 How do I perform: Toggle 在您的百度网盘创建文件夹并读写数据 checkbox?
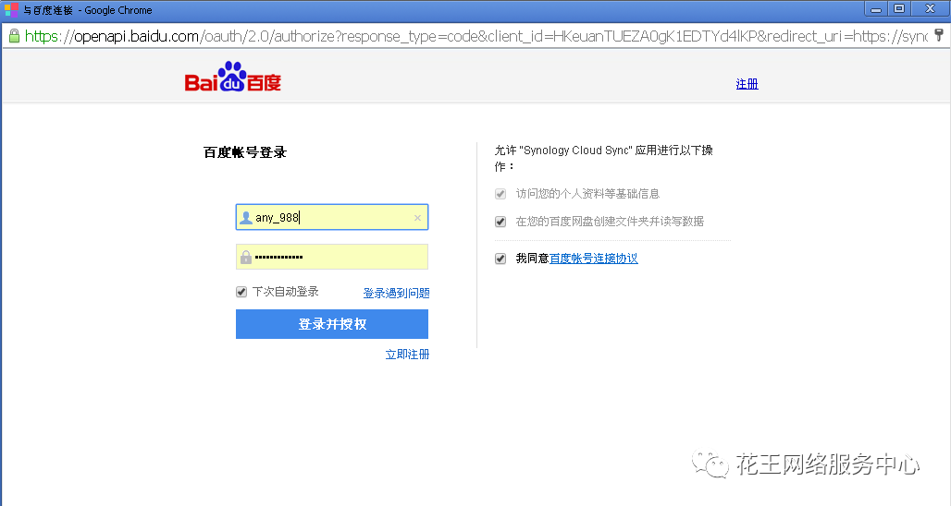pyautogui.click(x=500, y=222)
